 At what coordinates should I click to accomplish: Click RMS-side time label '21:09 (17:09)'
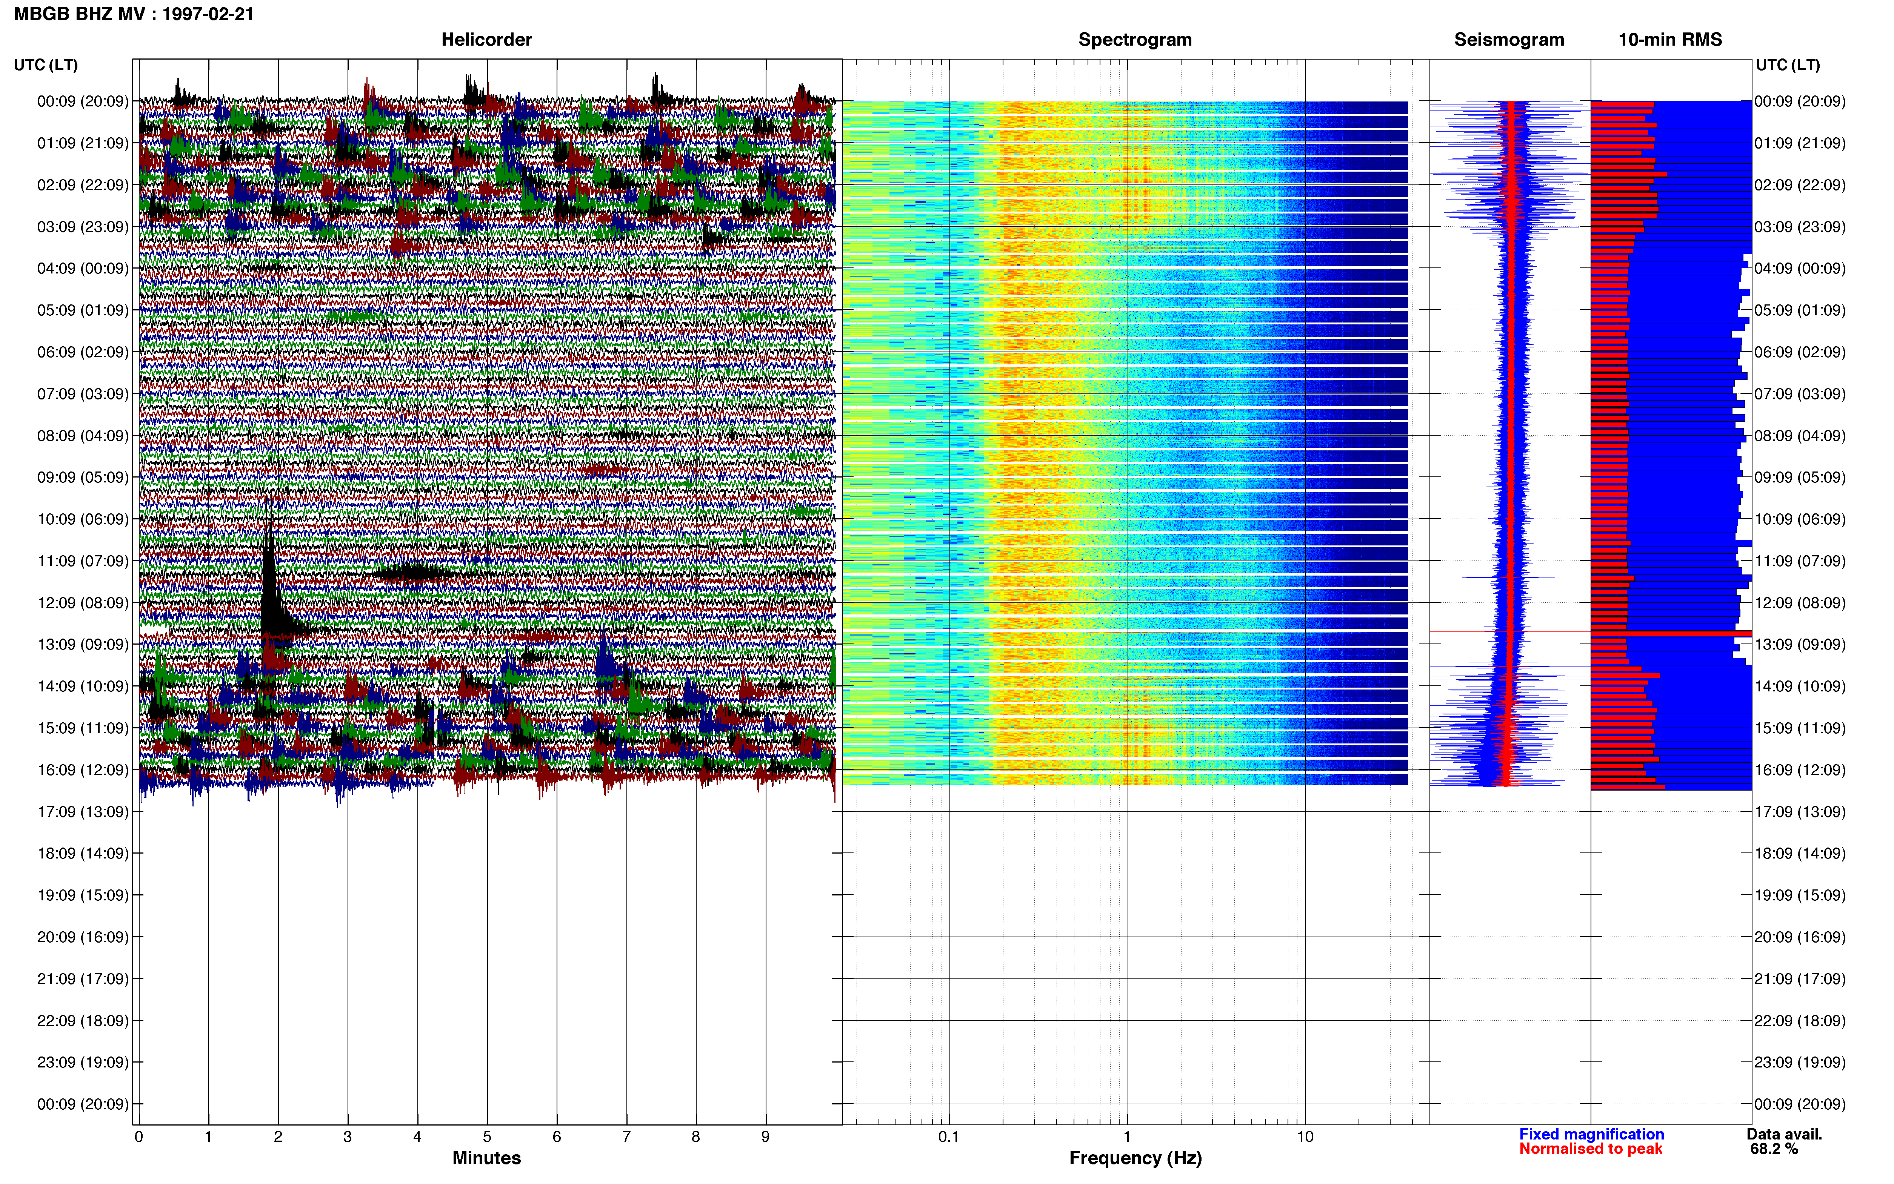click(x=1800, y=979)
